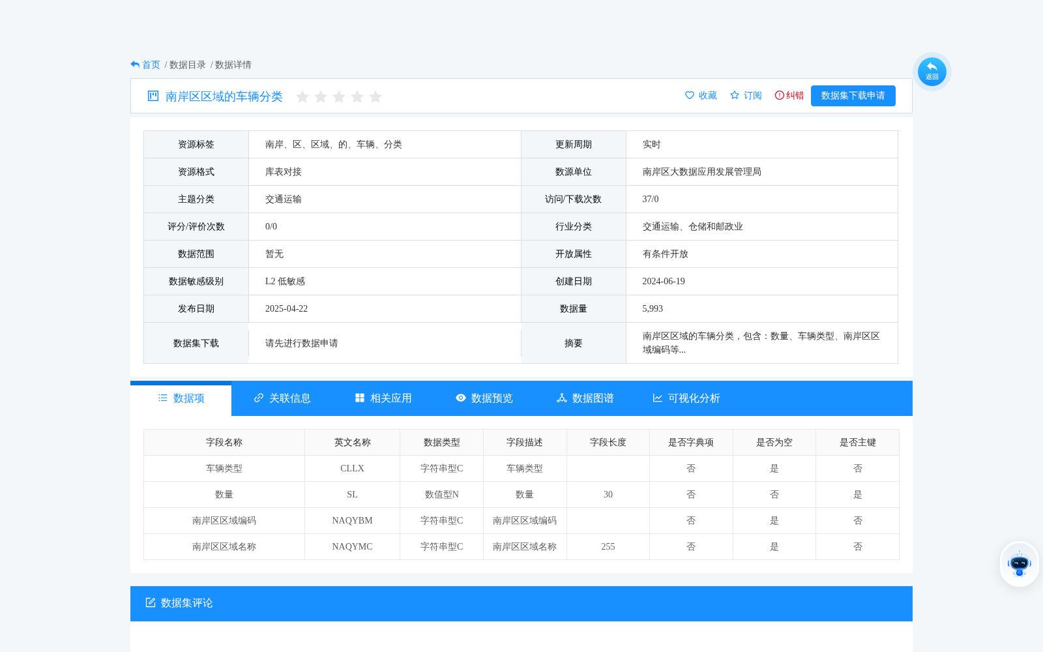1043x652 pixels.
Task: Click the resource tags value 南岸、区、区域
Action: coord(334,144)
